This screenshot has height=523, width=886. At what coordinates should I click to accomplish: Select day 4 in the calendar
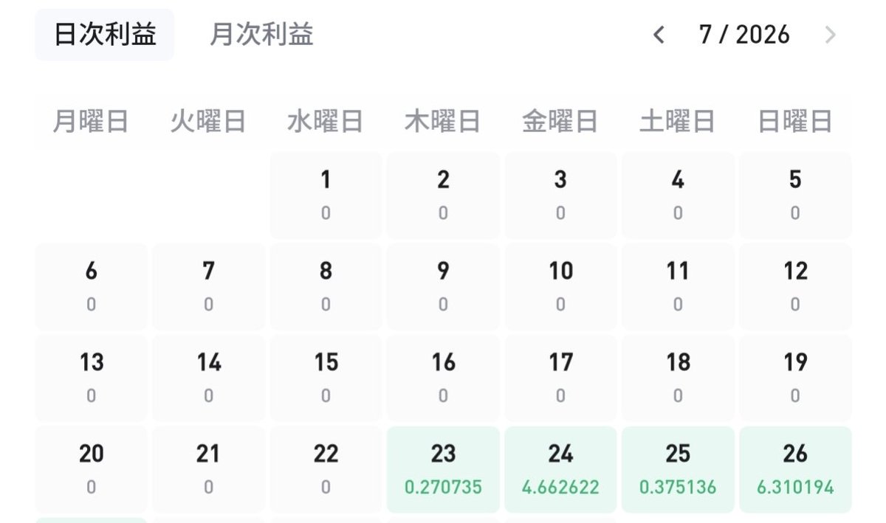[x=678, y=195]
